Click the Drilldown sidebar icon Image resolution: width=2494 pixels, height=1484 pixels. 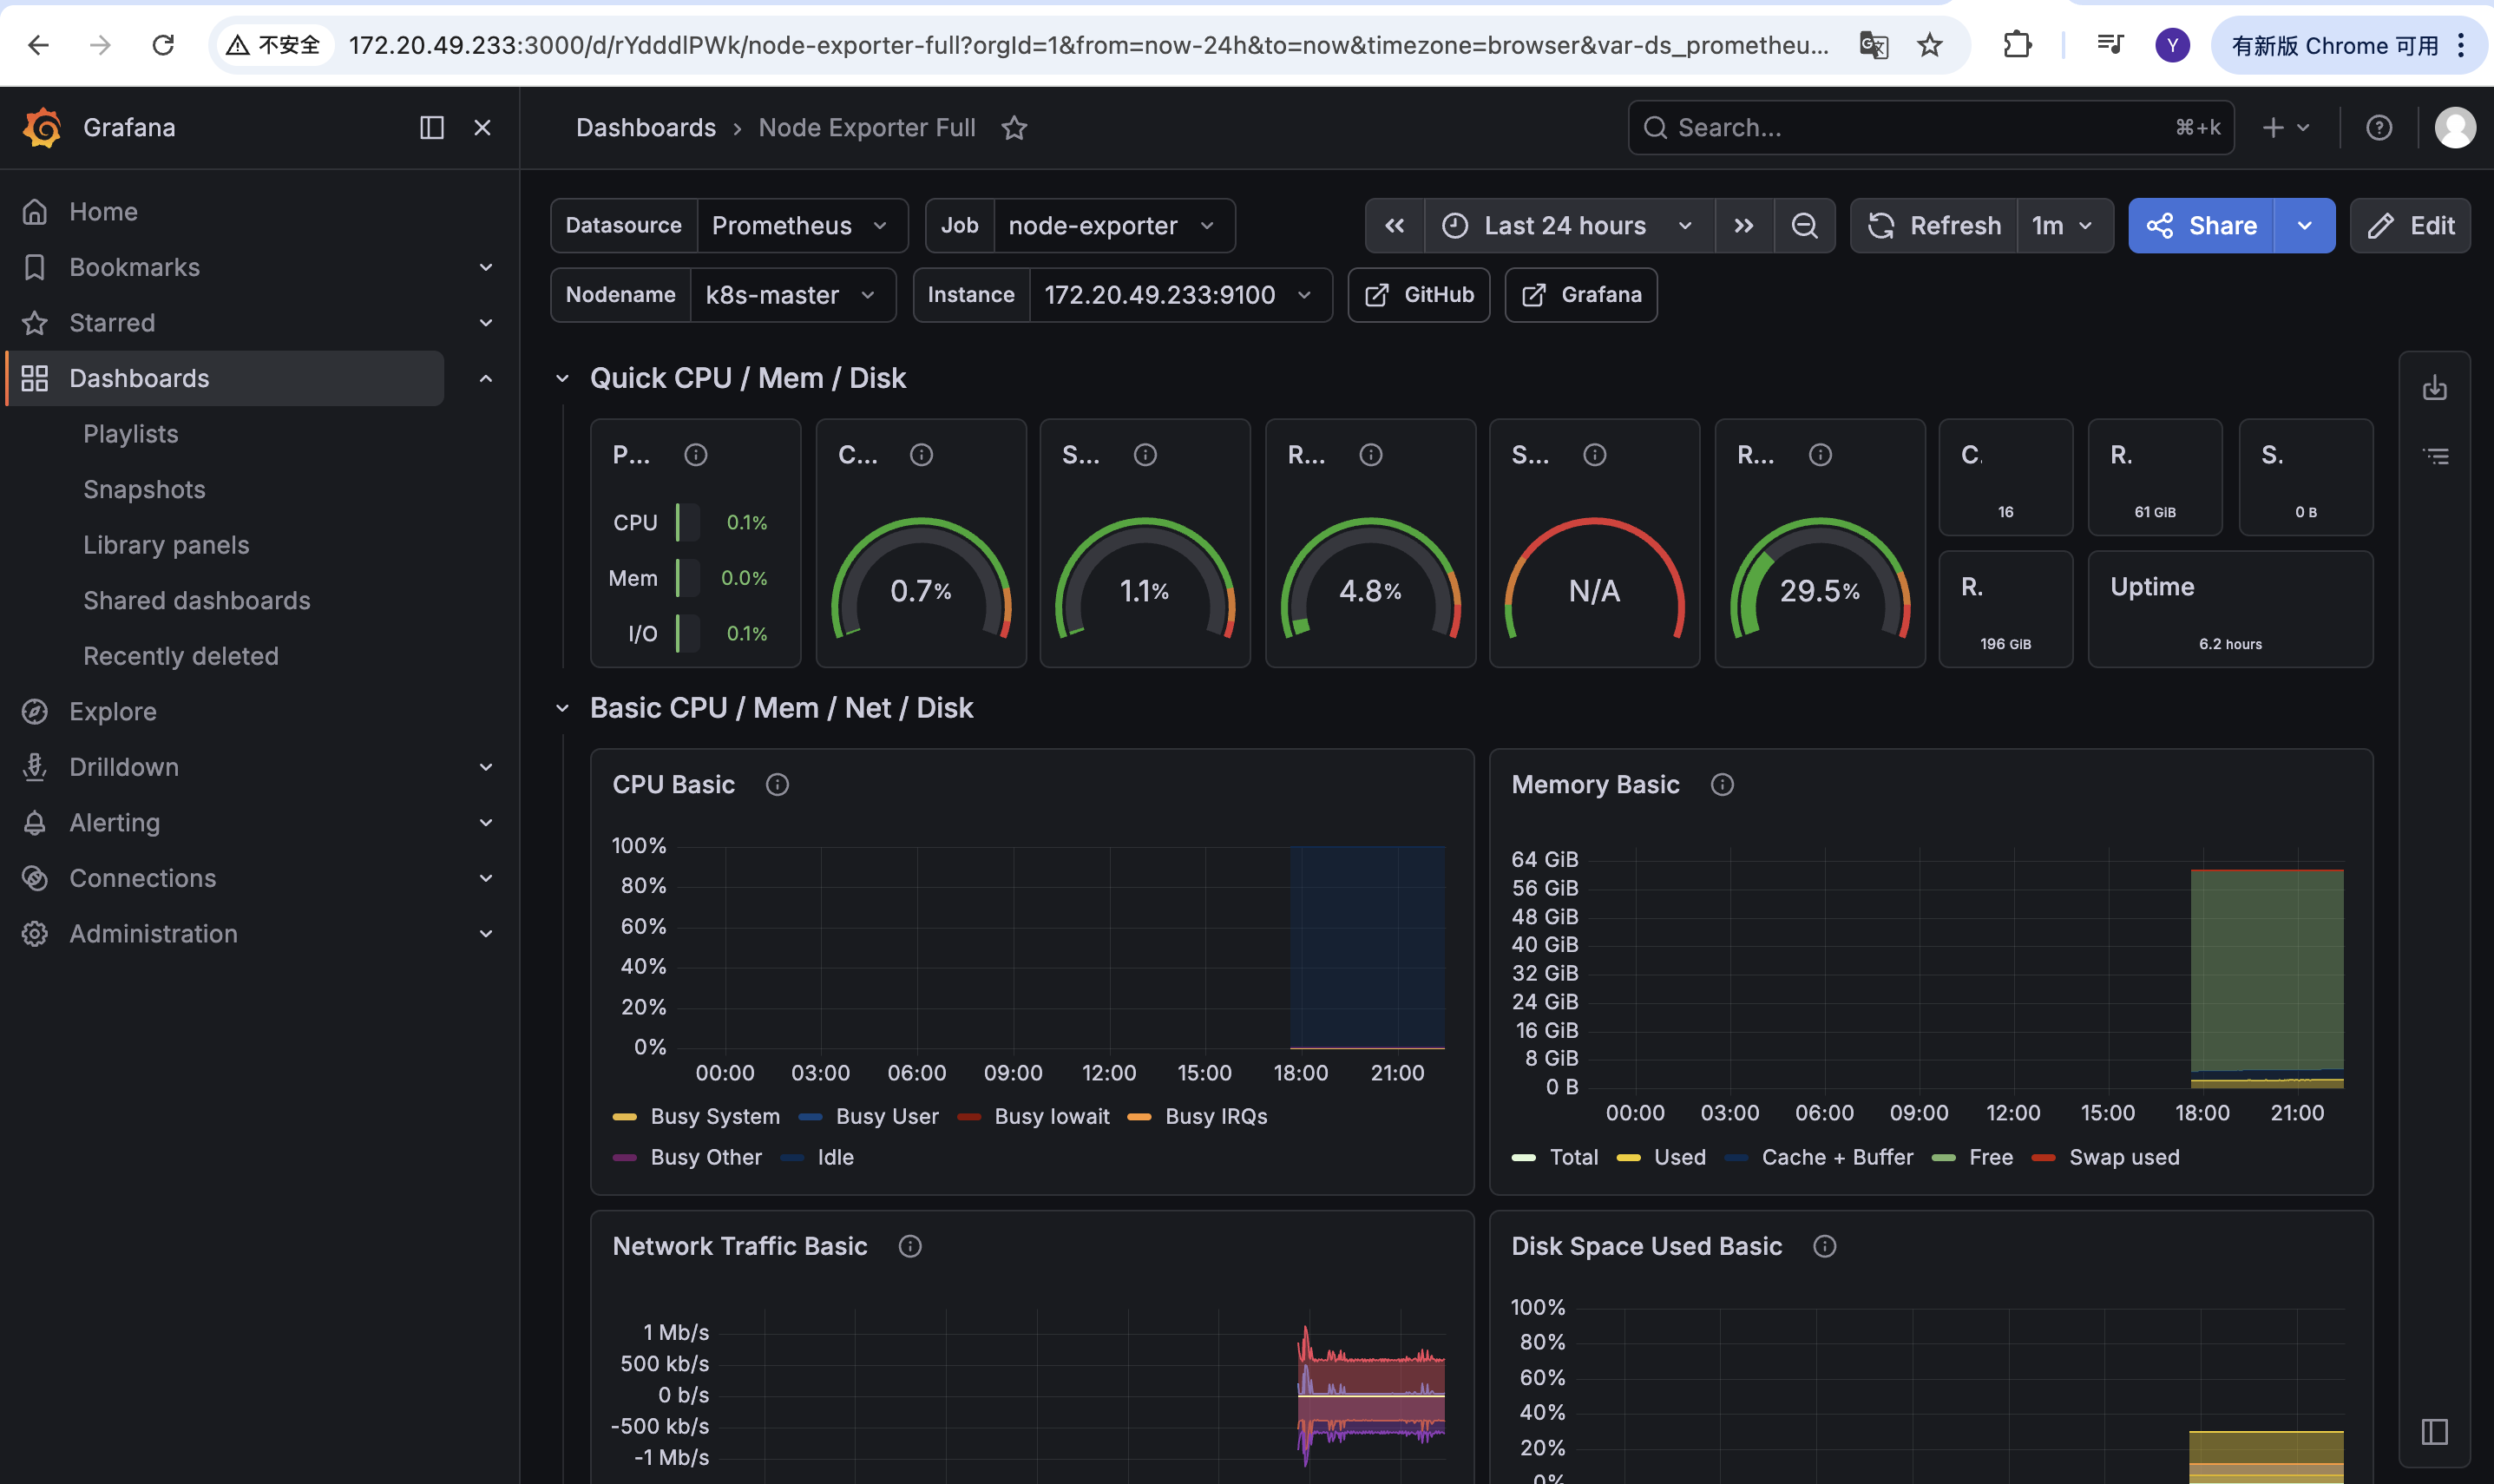pyautogui.click(x=35, y=767)
